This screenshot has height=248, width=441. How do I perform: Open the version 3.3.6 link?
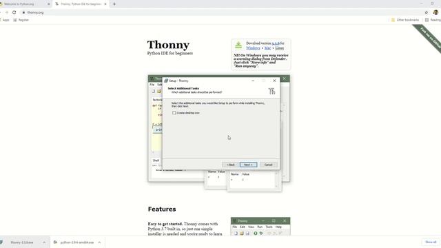tap(276, 43)
